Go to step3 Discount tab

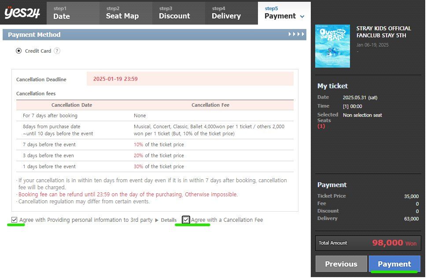(179, 13)
